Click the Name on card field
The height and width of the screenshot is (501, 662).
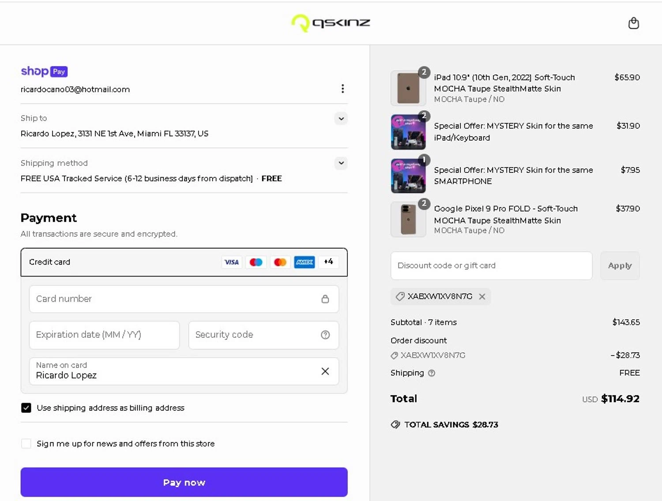pos(184,371)
